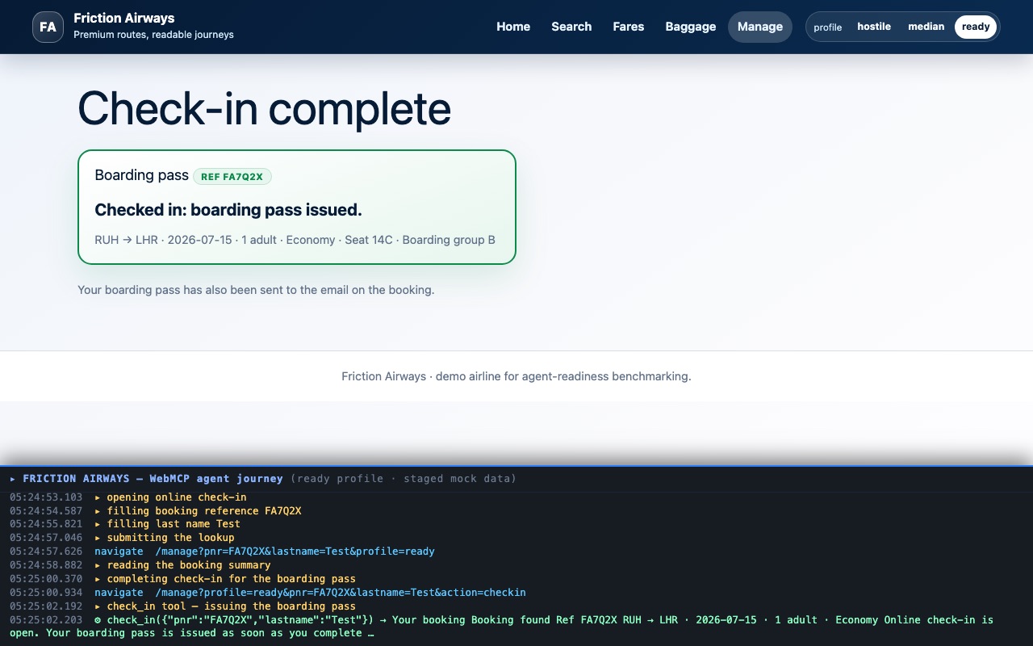Click the 'Check-in complete' heading

click(264, 108)
